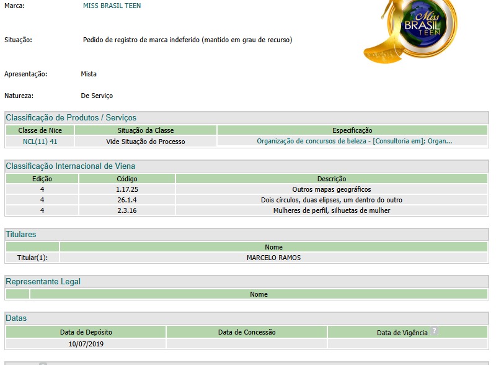The width and height of the screenshot is (496, 365).
Task: Click the 'Situação da Classe' column header
Action: point(146,130)
